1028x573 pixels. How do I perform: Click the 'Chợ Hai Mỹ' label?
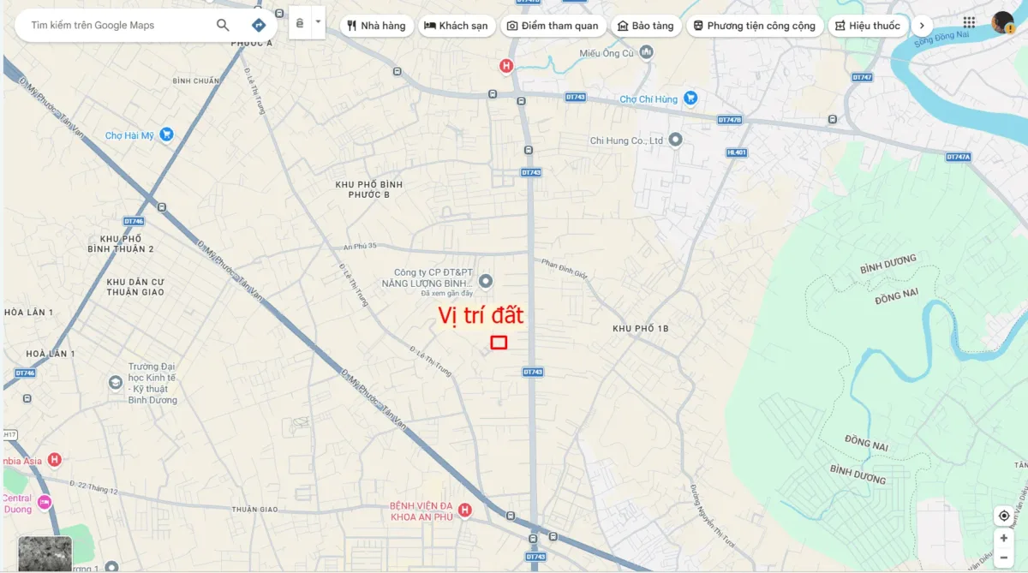[129, 135]
